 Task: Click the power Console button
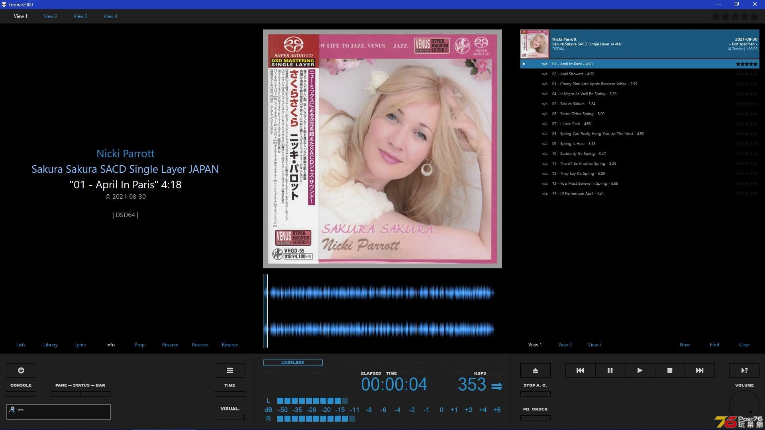pyautogui.click(x=21, y=370)
